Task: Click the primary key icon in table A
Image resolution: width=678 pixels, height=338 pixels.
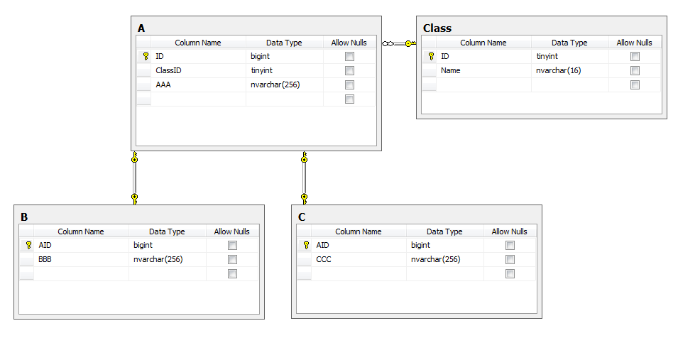Action: 145,56
